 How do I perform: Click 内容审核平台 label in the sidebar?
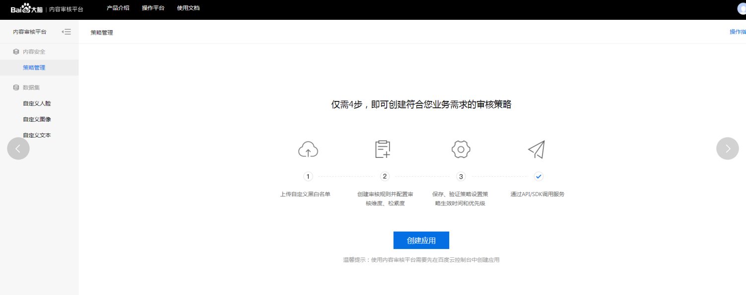30,32
